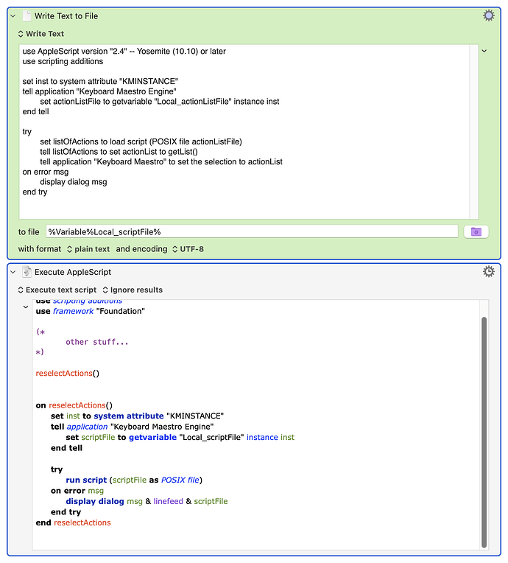The height and width of the screenshot is (563, 508).
Task: Click the 'on reselectActions()' handler line
Action: pyautogui.click(x=74, y=405)
